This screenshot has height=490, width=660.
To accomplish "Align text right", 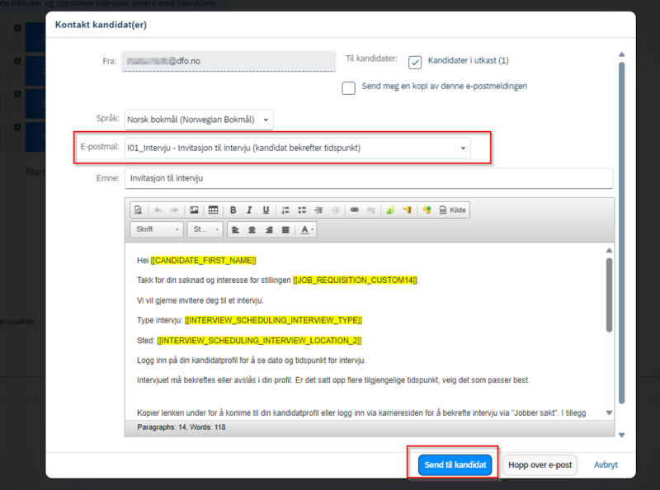I will click(x=269, y=230).
